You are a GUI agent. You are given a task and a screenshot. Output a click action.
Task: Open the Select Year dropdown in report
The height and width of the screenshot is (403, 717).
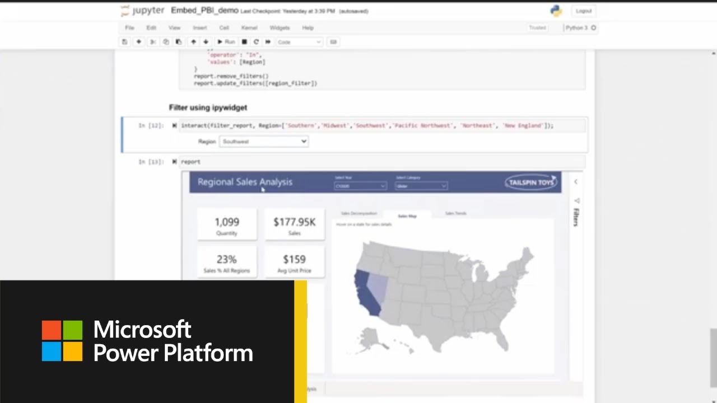(x=360, y=186)
